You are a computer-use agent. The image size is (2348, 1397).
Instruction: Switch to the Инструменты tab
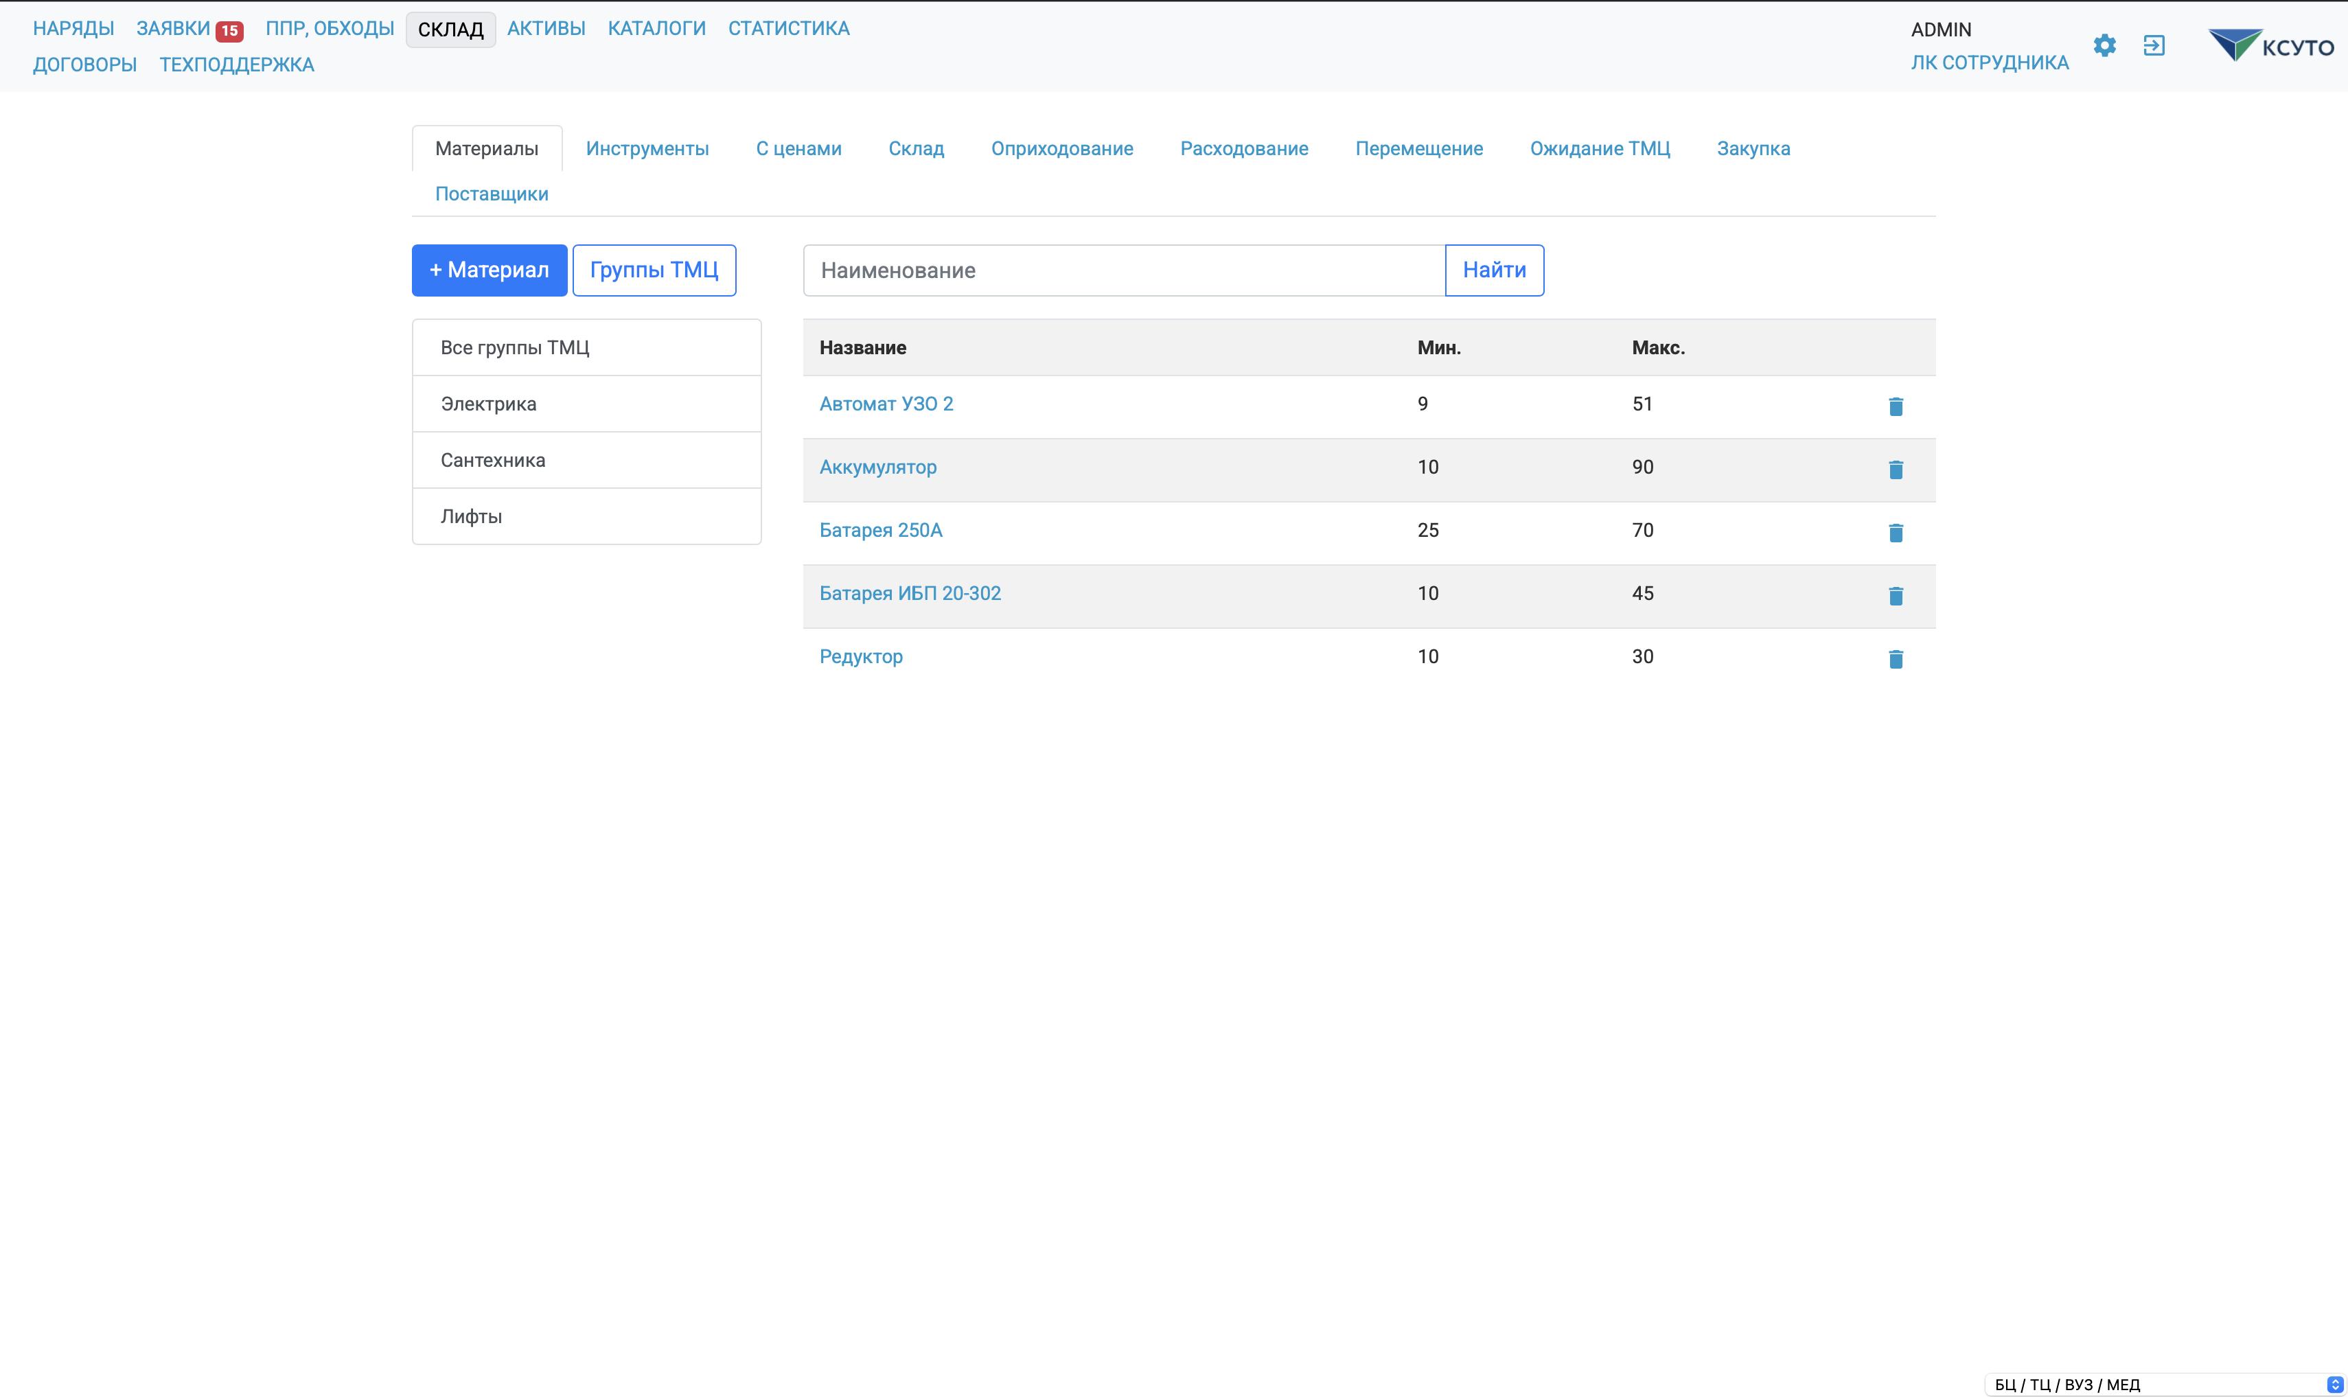point(647,149)
